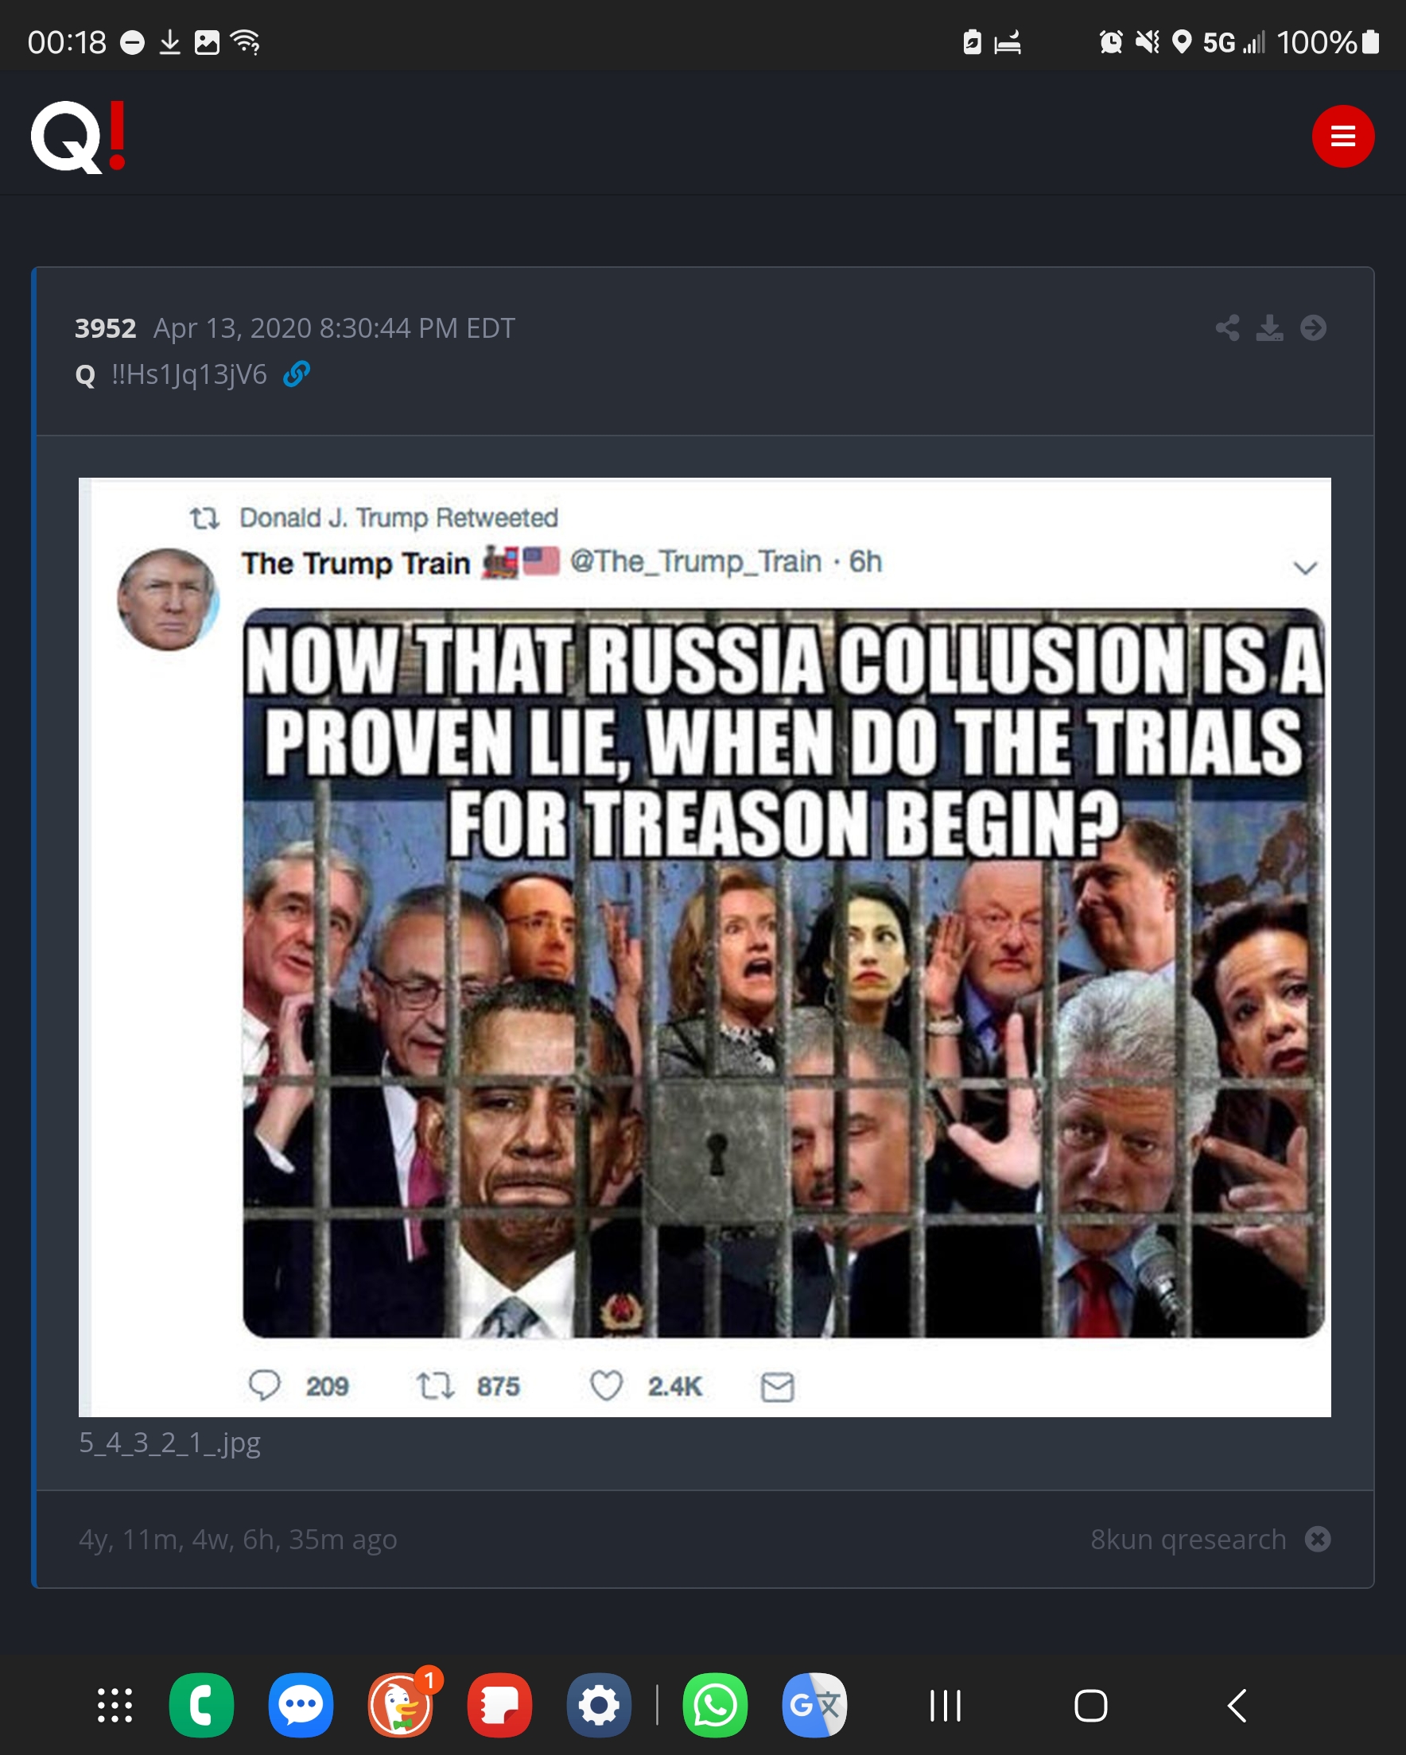
Task: Go to next post arrow icon
Action: coord(1313,328)
